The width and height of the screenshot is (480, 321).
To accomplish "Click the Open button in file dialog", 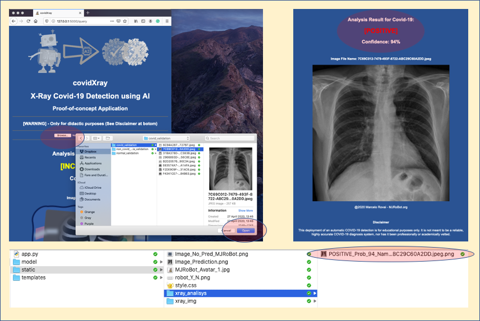I will coord(246,230).
